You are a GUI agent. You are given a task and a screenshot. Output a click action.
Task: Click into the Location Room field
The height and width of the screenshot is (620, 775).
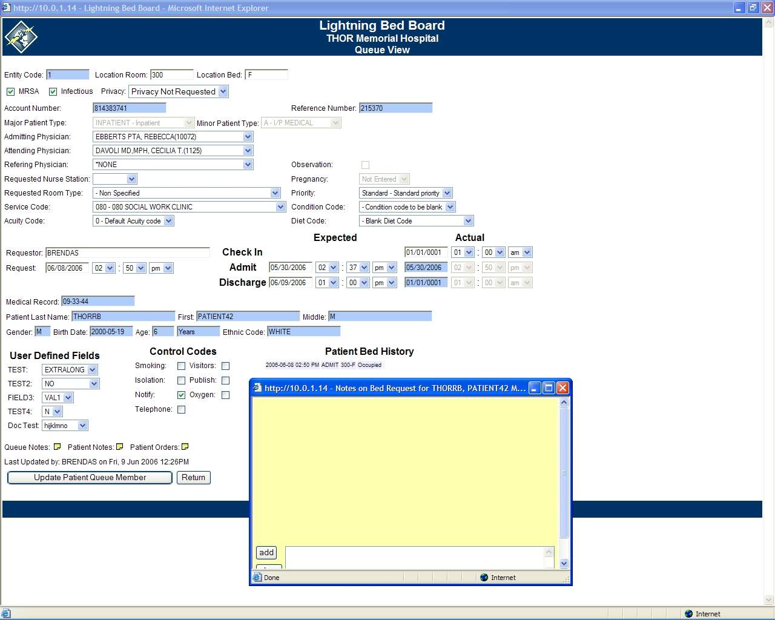pos(172,75)
